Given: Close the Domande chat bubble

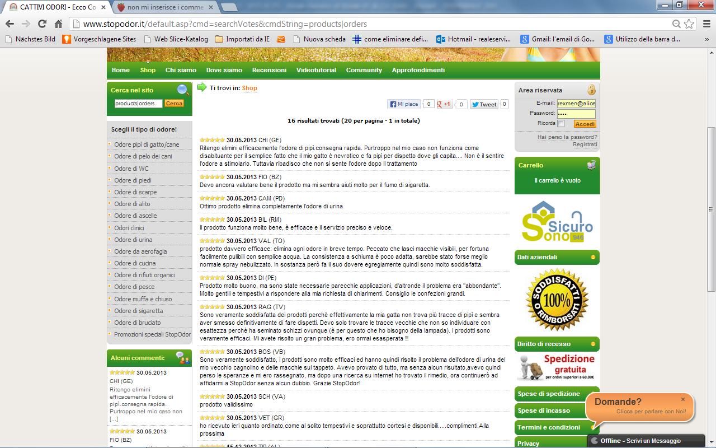Looking at the screenshot, I should (x=683, y=399).
